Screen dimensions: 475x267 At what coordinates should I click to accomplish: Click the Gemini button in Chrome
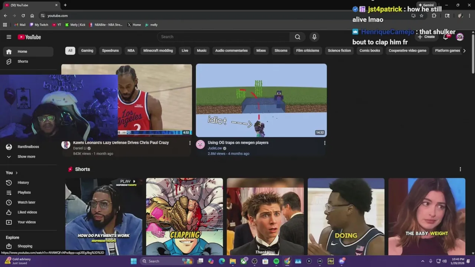click(x=426, y=5)
